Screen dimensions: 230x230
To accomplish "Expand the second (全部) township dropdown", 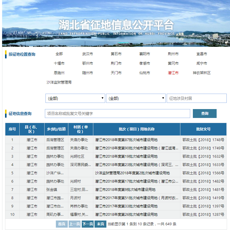I will tap(136, 98).
